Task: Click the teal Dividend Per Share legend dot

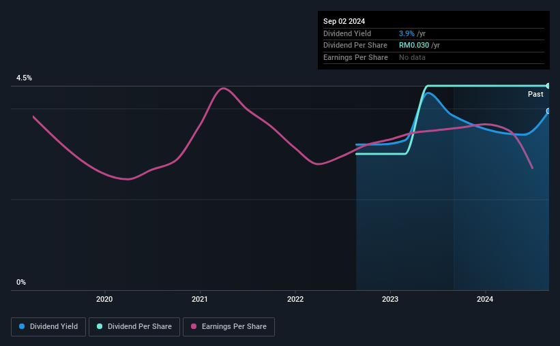Action: [x=100, y=326]
